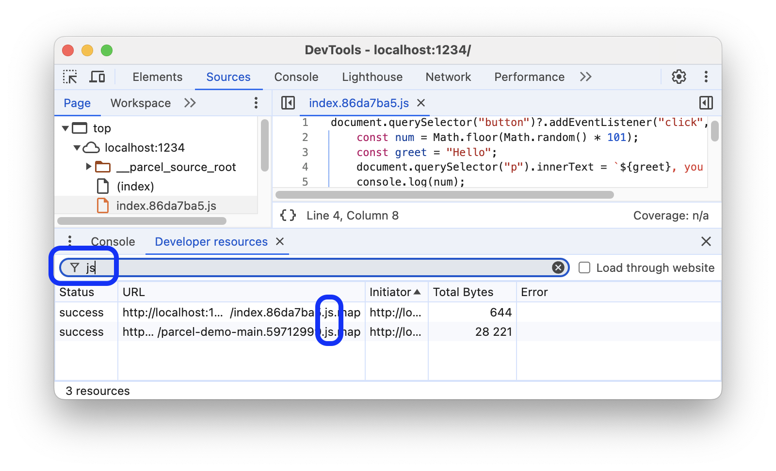Image resolution: width=776 pixels, height=471 pixels.
Task: Switch to the Network panel
Action: 448,77
